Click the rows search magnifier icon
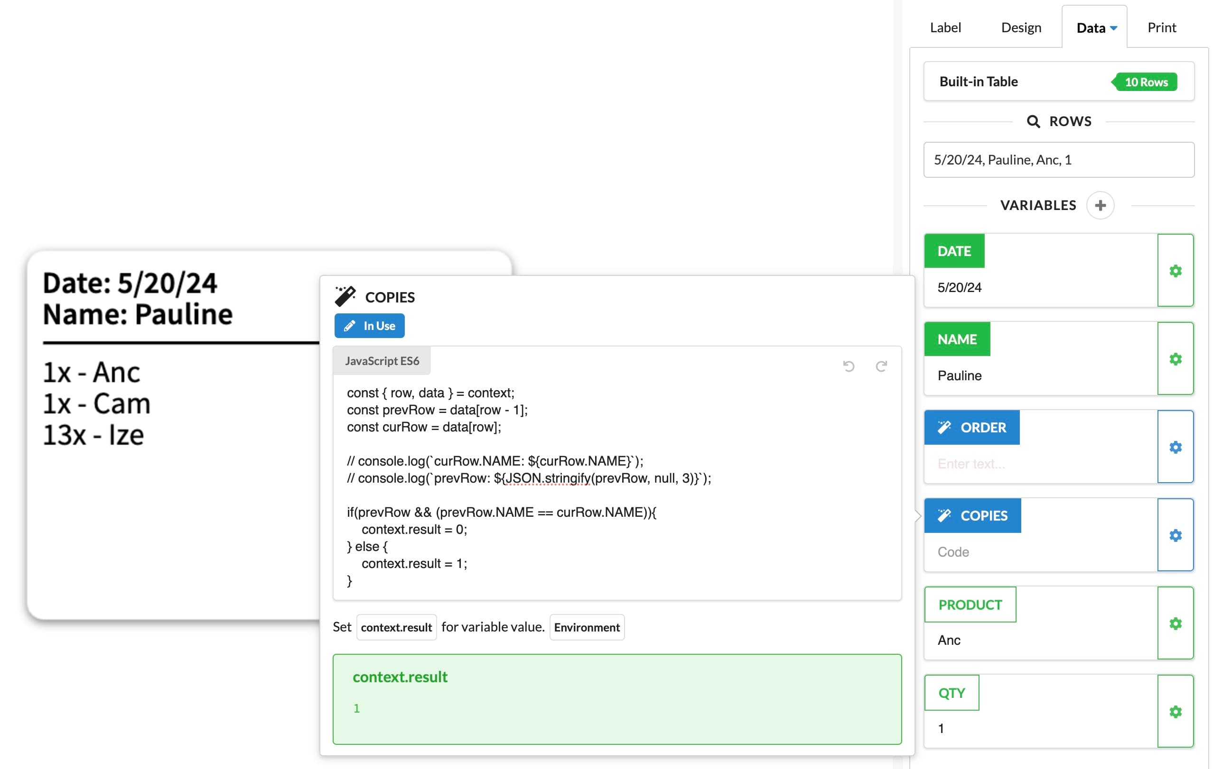The height and width of the screenshot is (769, 1213). 1033,121
